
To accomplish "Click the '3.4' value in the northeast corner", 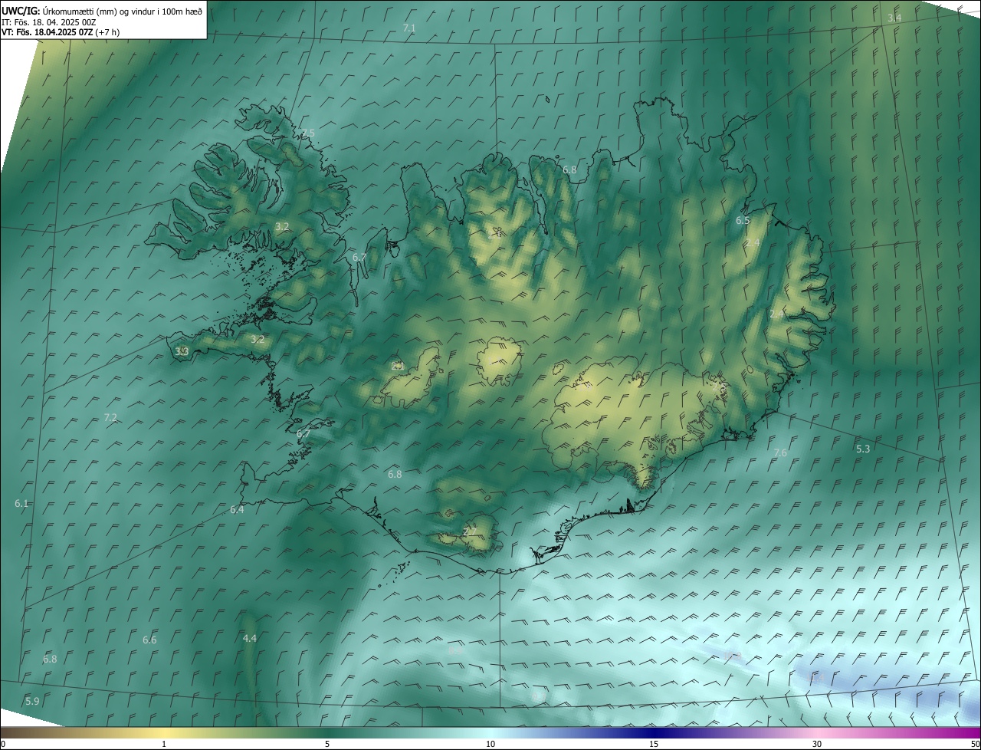I will [894, 18].
